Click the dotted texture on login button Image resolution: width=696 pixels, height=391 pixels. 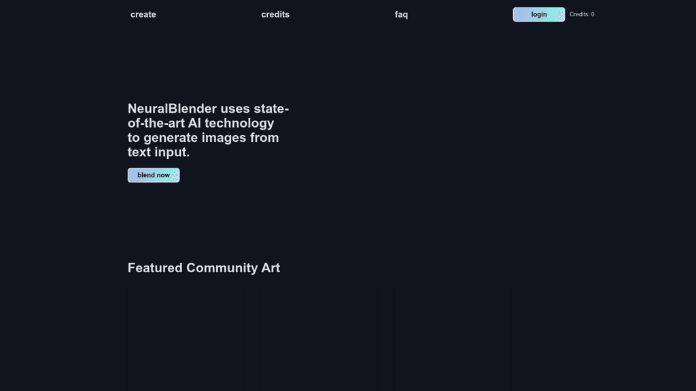pyautogui.click(x=559, y=14)
